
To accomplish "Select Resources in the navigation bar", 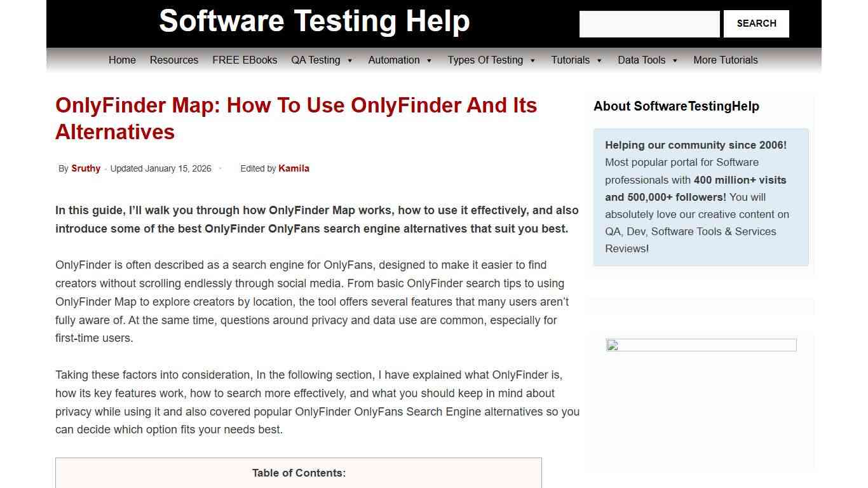I will click(174, 60).
